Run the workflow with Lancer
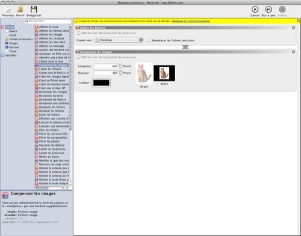Screen dimensions: 301x236 pos(255,10)
